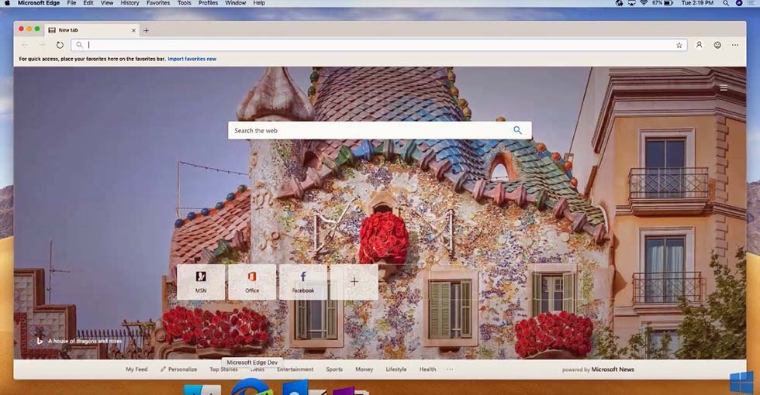Open the menu bar list icon
The height and width of the screenshot is (395, 760).
point(751,3)
